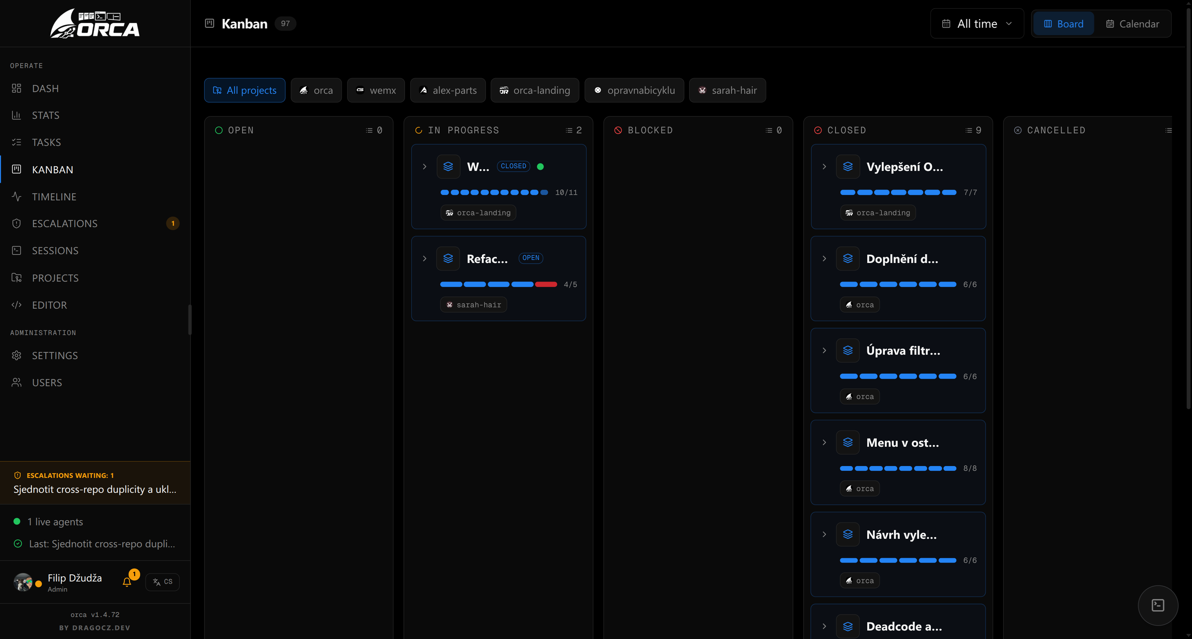Select KANBAN in the sidebar
Screen dimensions: 1192x639
(52, 169)
